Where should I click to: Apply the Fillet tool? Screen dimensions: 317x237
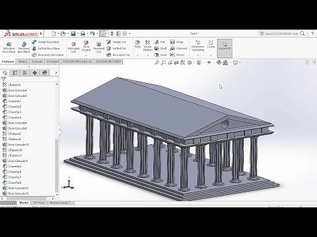tap(137, 44)
